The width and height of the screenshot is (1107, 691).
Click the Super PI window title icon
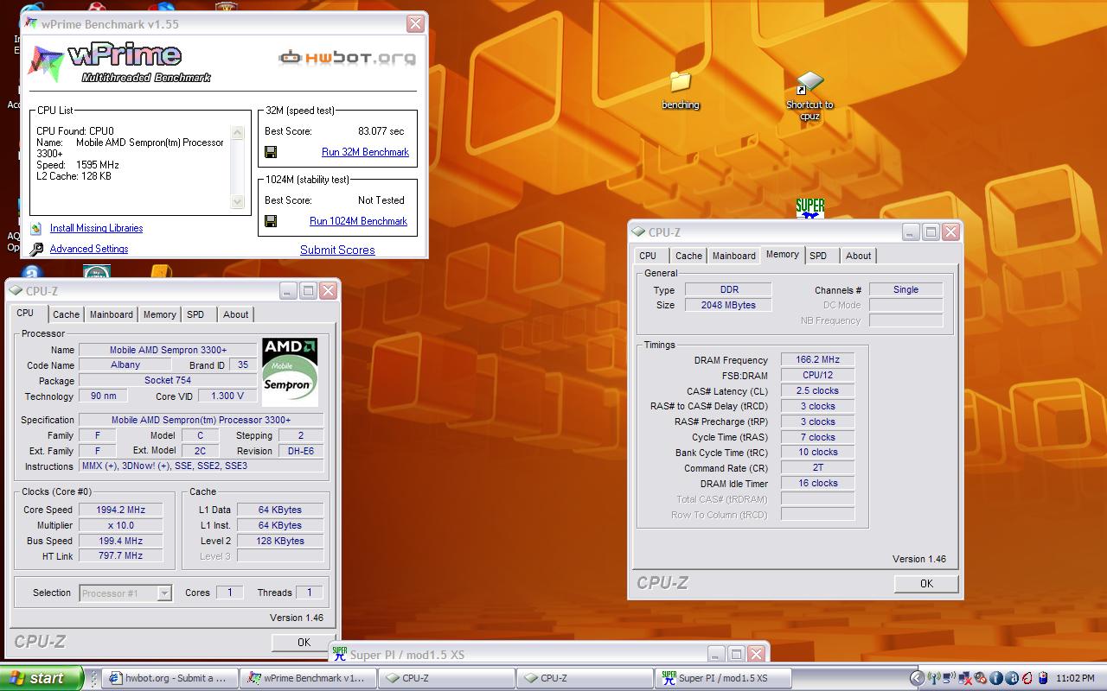tap(340, 654)
